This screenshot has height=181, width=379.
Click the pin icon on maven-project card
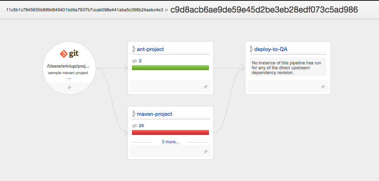(205, 151)
